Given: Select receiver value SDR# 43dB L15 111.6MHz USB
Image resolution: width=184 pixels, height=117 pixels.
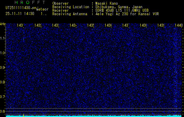Looking at the screenshot, I should click(122, 11).
